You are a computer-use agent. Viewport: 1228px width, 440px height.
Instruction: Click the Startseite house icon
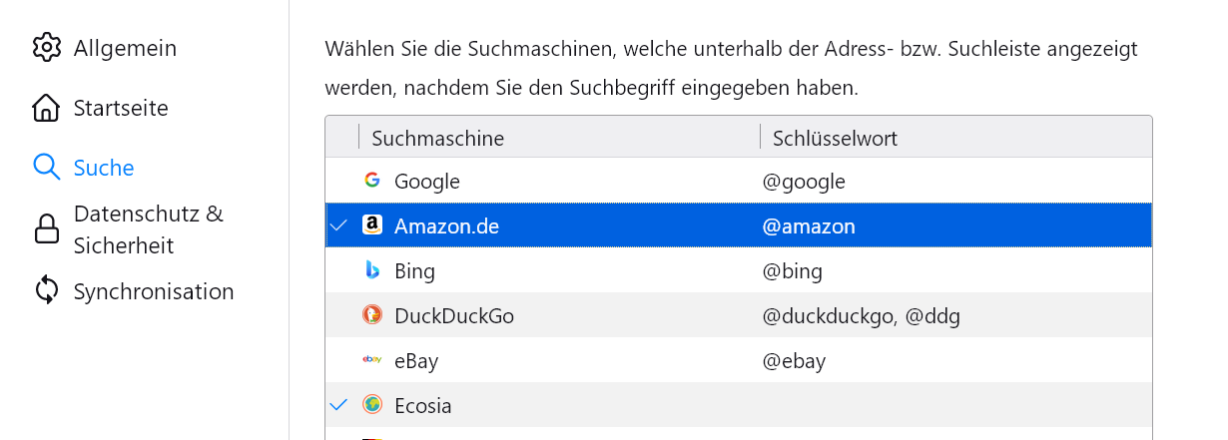coord(47,108)
